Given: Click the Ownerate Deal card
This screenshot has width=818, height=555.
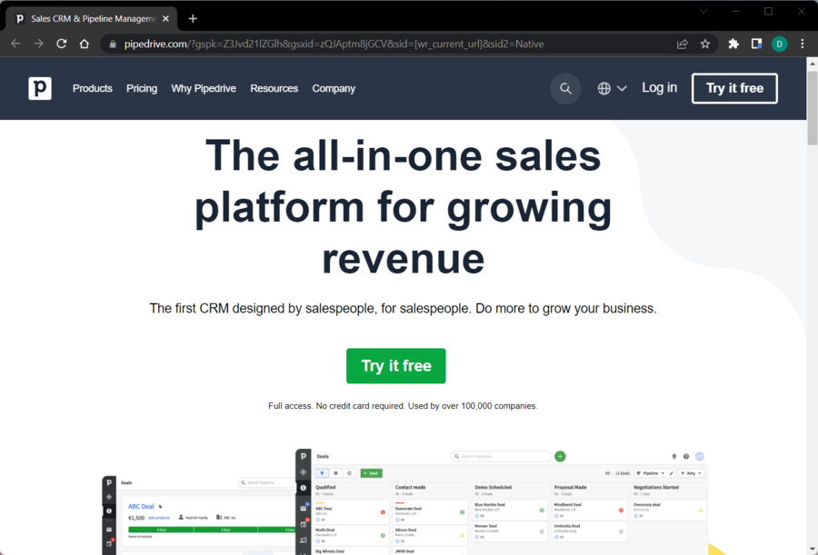Looking at the screenshot, I should (430, 513).
